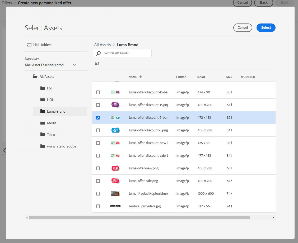Image resolution: width=298 pixels, height=243 pixels.
Task: Sort by the FORMAT column header
Action: point(182,77)
